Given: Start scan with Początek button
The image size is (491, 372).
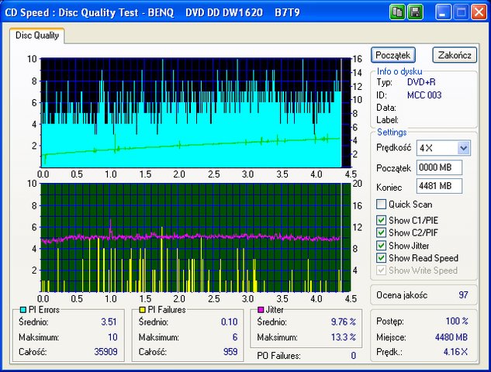Looking at the screenshot, I should pyautogui.click(x=393, y=55).
